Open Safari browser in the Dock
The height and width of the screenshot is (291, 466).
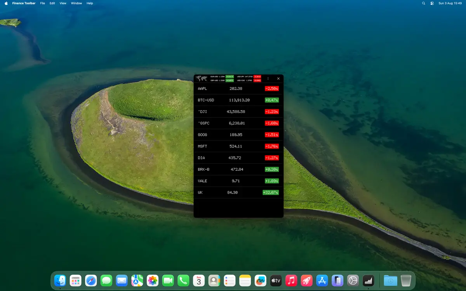point(91,280)
